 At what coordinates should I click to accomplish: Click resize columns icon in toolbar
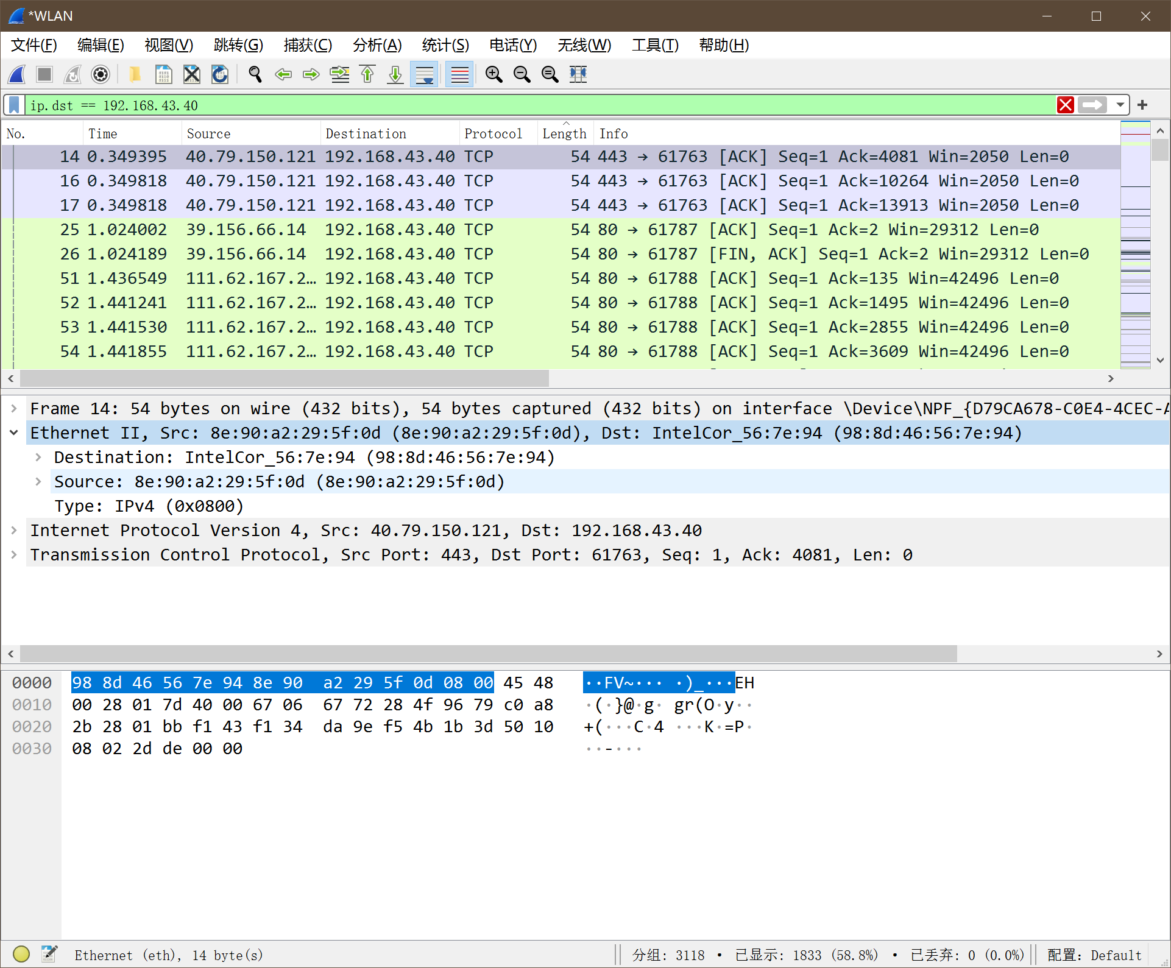(578, 74)
